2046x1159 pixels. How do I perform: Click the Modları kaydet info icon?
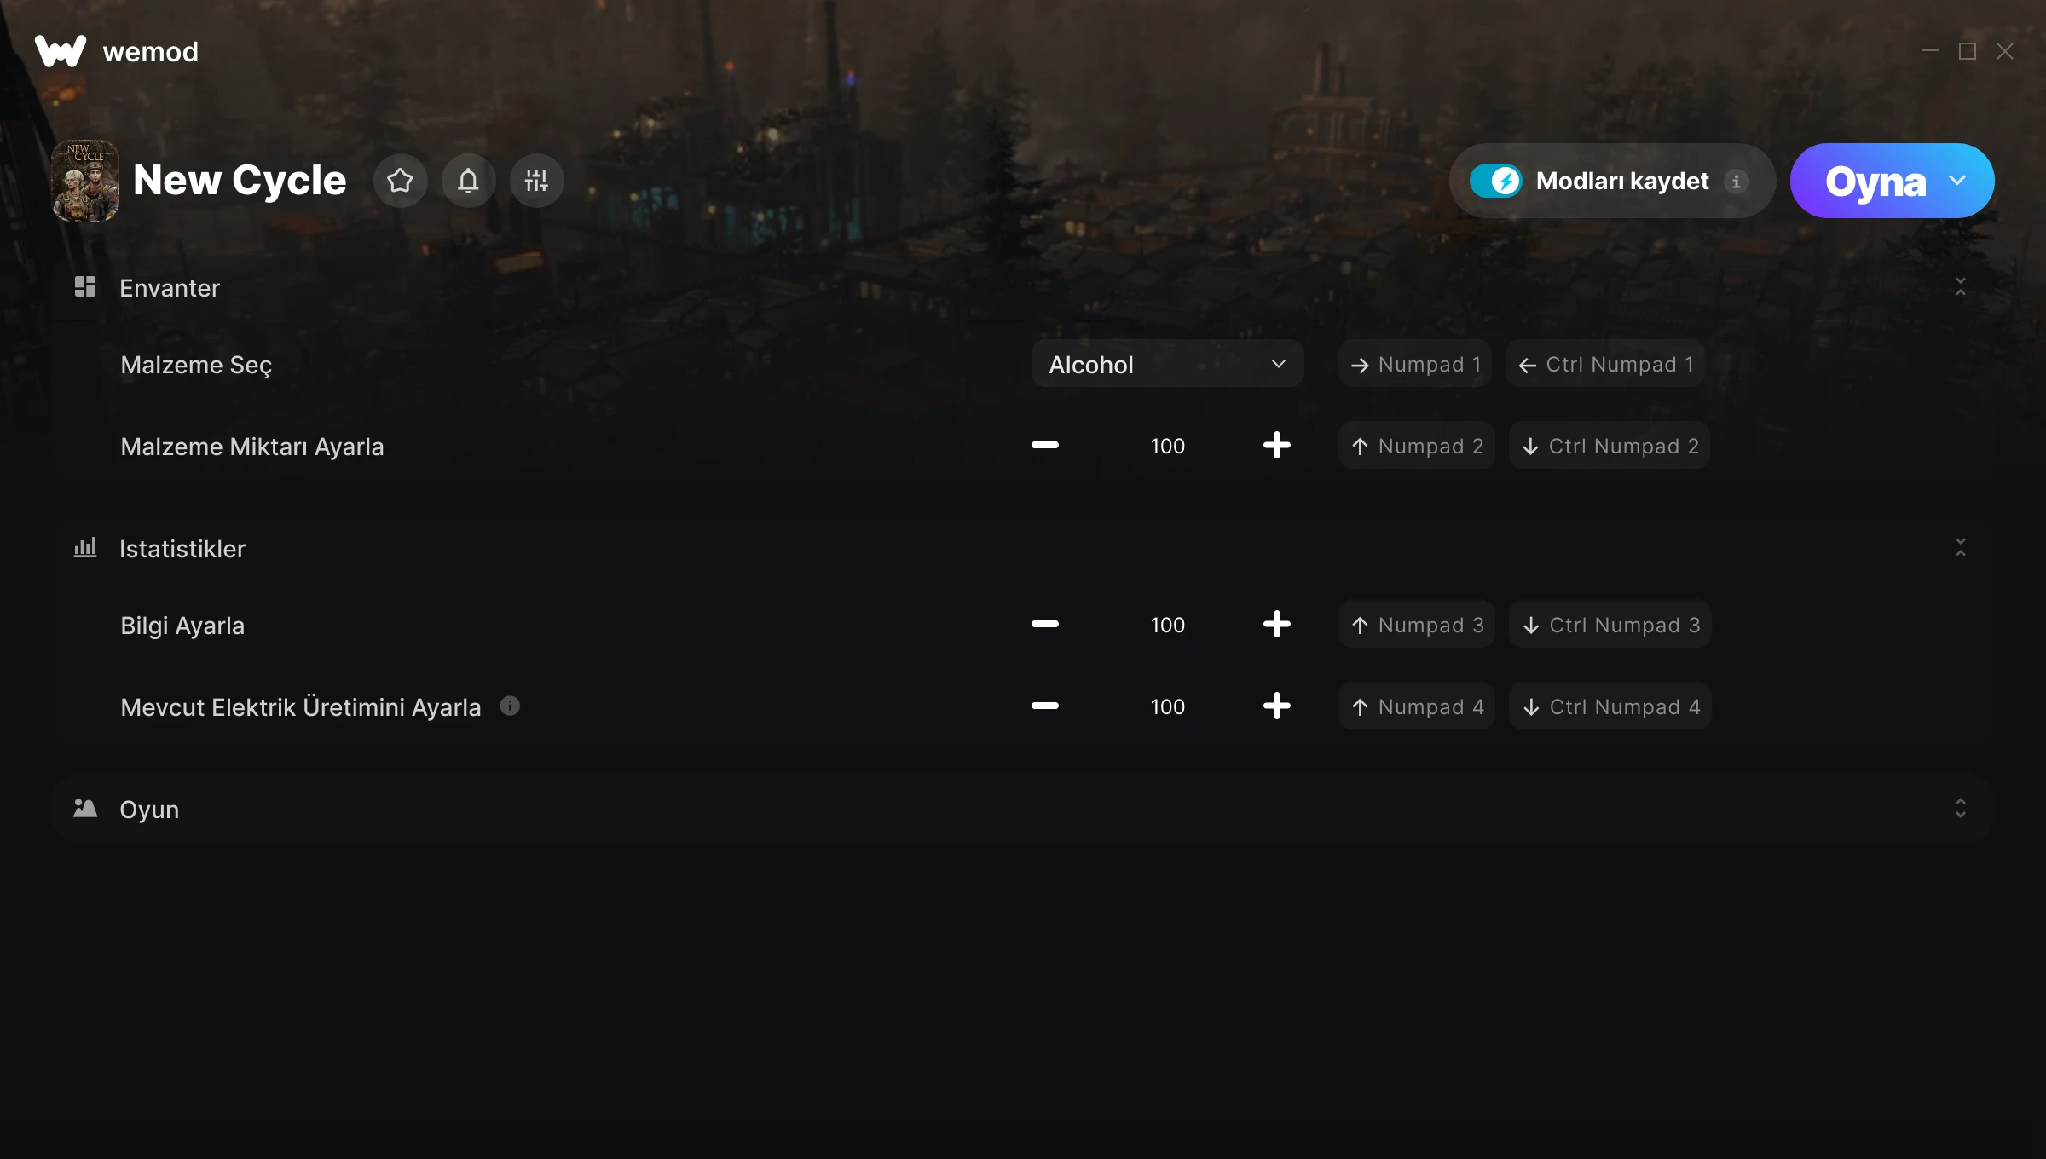(1736, 182)
